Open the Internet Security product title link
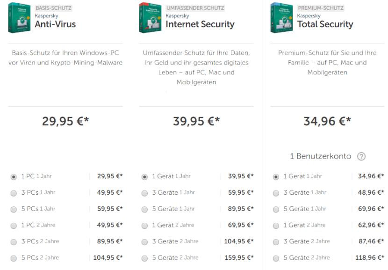 (x=200, y=24)
